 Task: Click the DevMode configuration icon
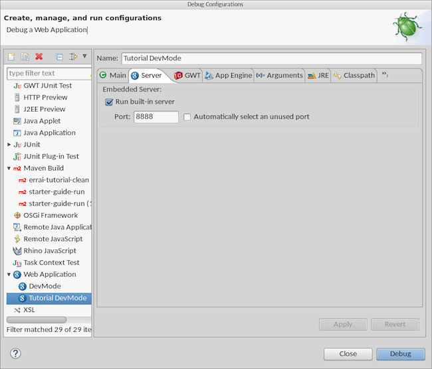point(23,287)
